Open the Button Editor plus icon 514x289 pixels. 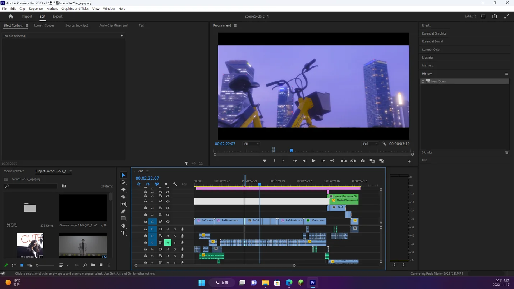(409, 161)
